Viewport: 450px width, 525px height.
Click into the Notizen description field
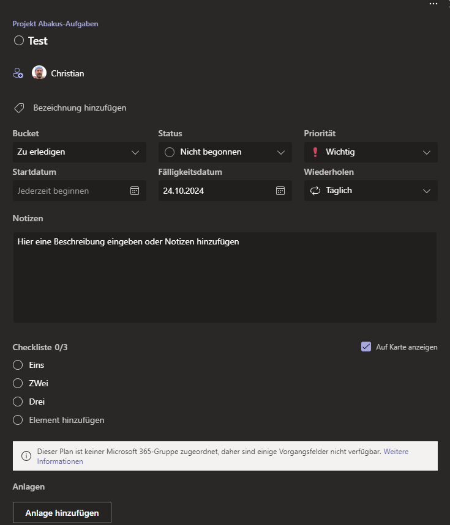(x=225, y=277)
